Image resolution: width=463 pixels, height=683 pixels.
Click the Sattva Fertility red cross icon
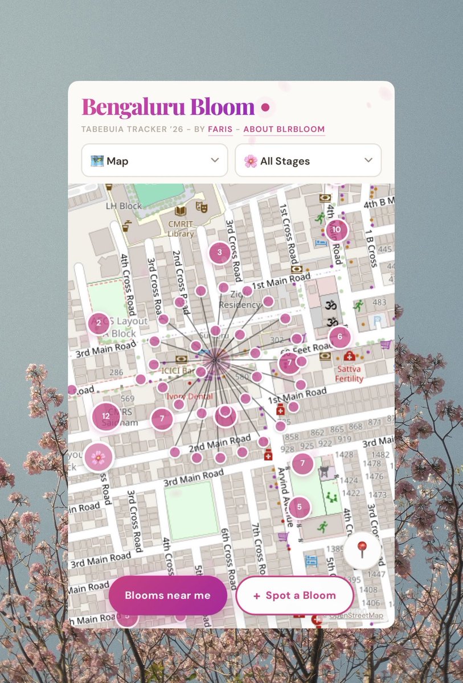pyautogui.click(x=350, y=356)
